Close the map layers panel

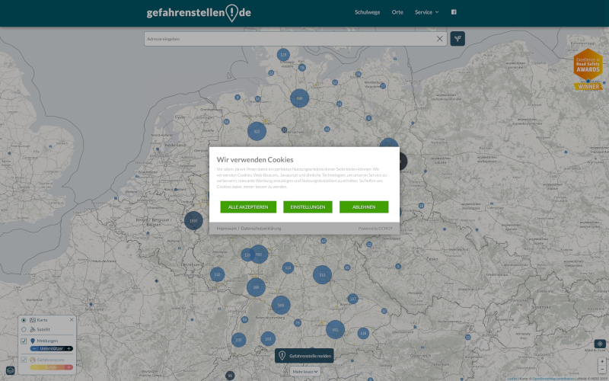pyautogui.click(x=72, y=320)
